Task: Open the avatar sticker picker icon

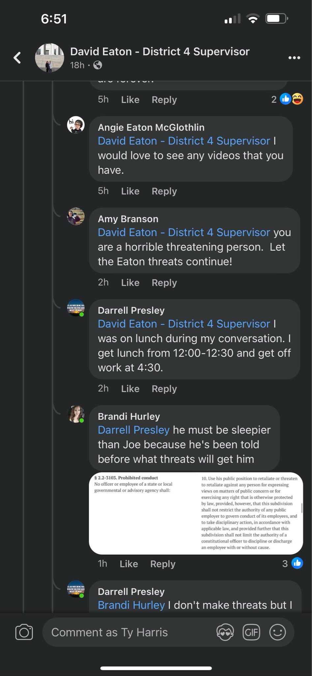Action: click(x=225, y=632)
